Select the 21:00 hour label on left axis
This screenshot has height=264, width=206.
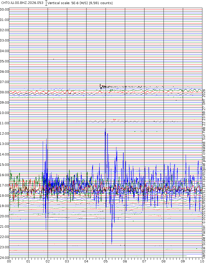[4, 226]
